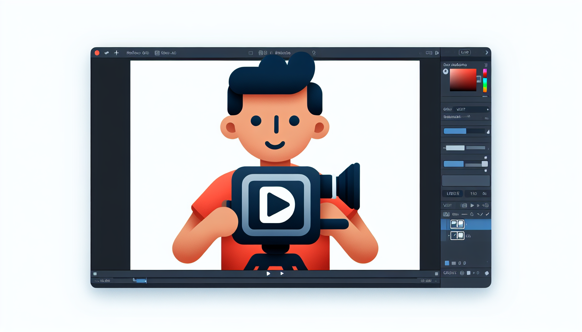Screen dimensions: 582x332
Task: Click the first label in the top toolbar
Action: tap(138, 53)
